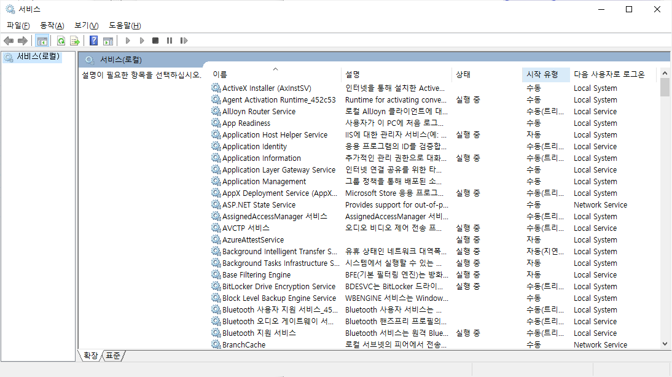Click gear icon of Agent Activation Runtime
Viewport: 672px width, 377px height.
(x=216, y=99)
